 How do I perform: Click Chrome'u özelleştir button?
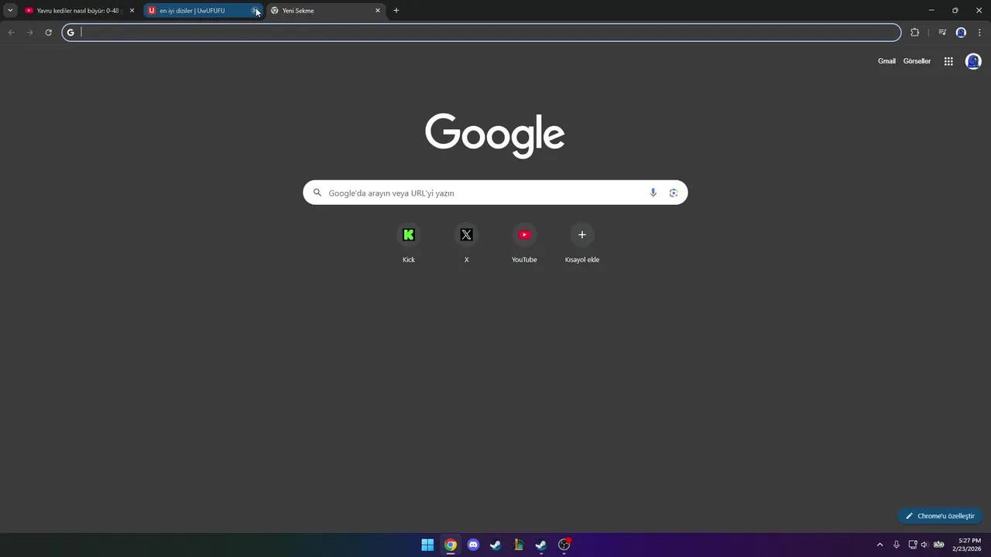click(x=940, y=516)
